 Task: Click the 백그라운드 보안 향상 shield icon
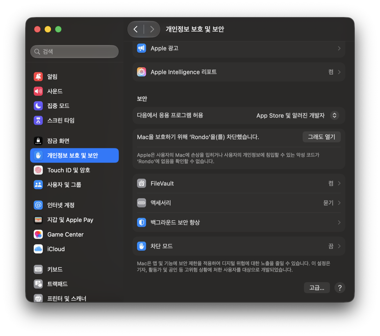142,222
